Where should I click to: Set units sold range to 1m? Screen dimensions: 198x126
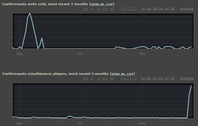tap(155, 9)
